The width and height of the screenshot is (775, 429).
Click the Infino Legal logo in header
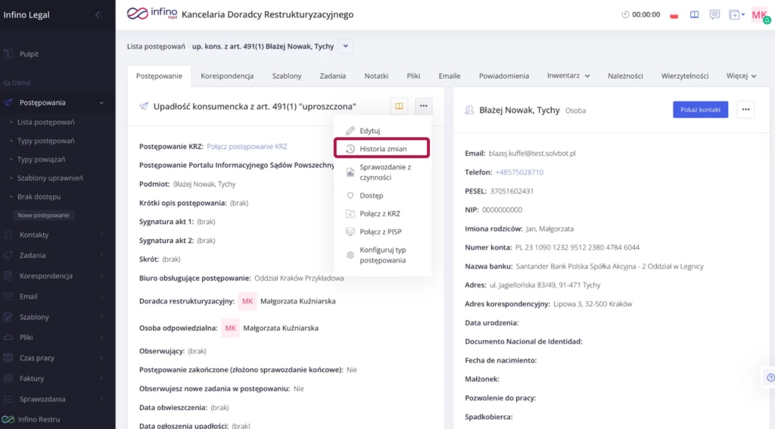point(151,14)
